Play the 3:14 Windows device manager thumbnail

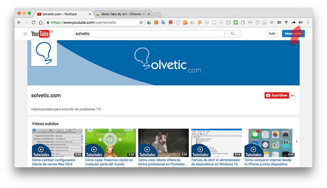[x=216, y=143]
